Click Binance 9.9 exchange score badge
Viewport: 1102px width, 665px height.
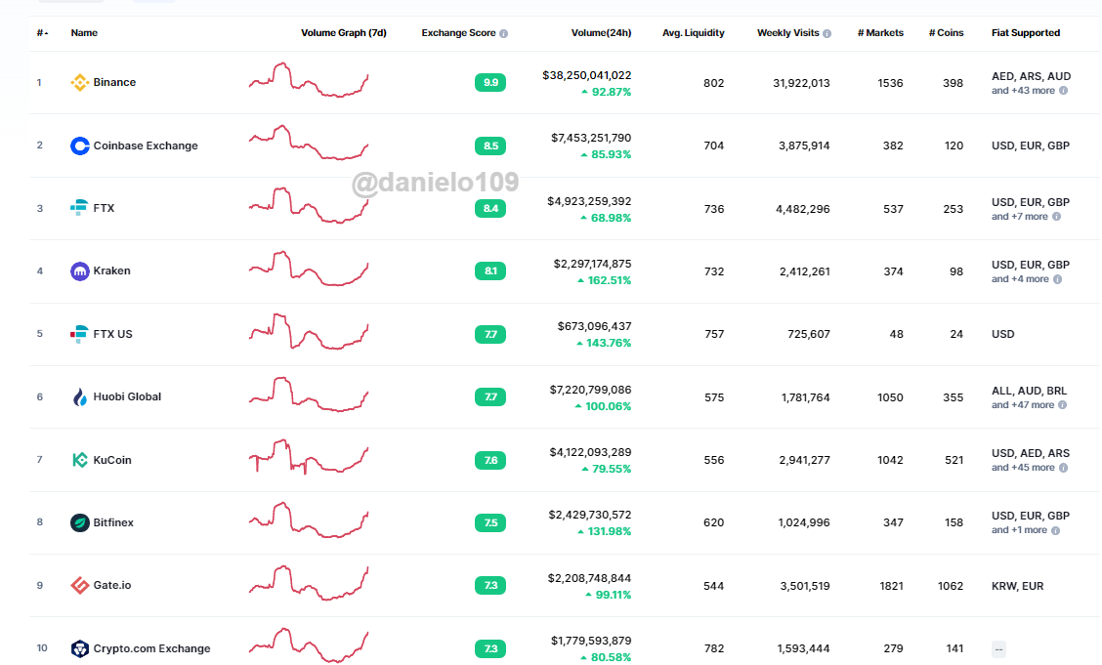tap(489, 83)
